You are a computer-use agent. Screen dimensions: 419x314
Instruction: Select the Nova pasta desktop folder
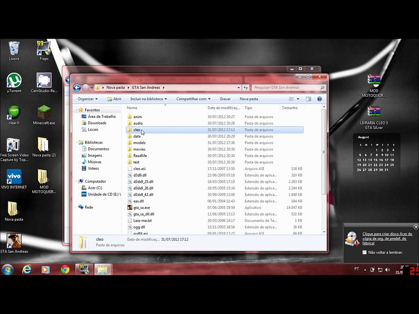click(14, 211)
